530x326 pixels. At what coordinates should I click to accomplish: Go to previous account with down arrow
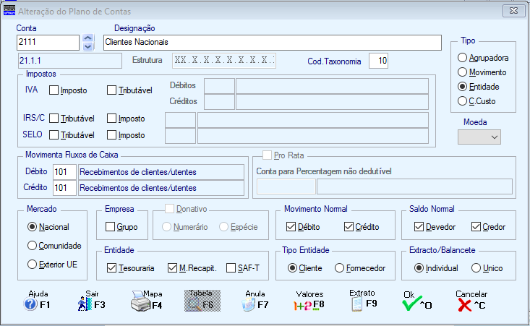[88, 46]
